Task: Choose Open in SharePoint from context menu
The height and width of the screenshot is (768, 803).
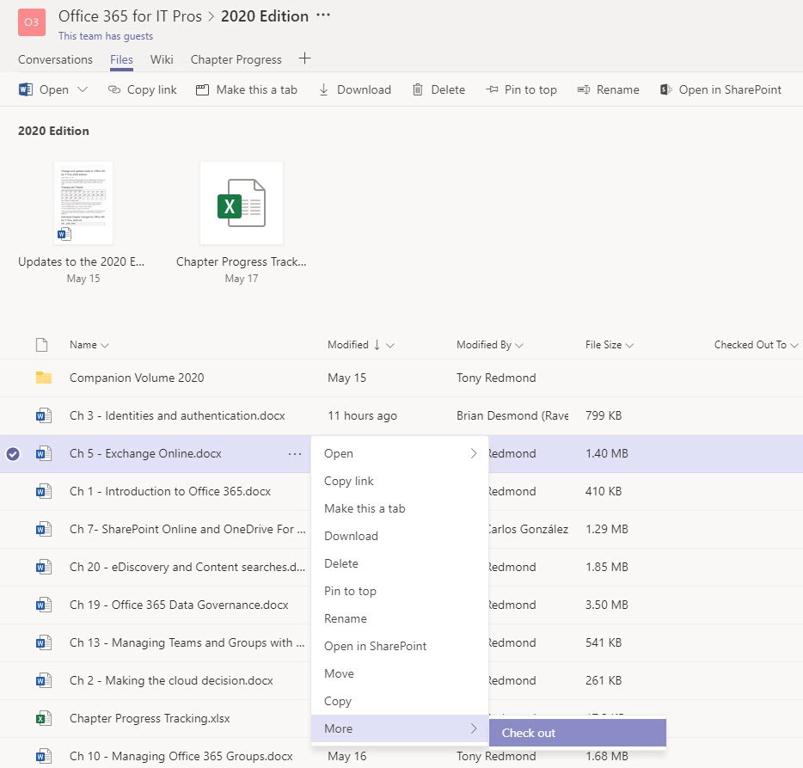Action: [400, 646]
